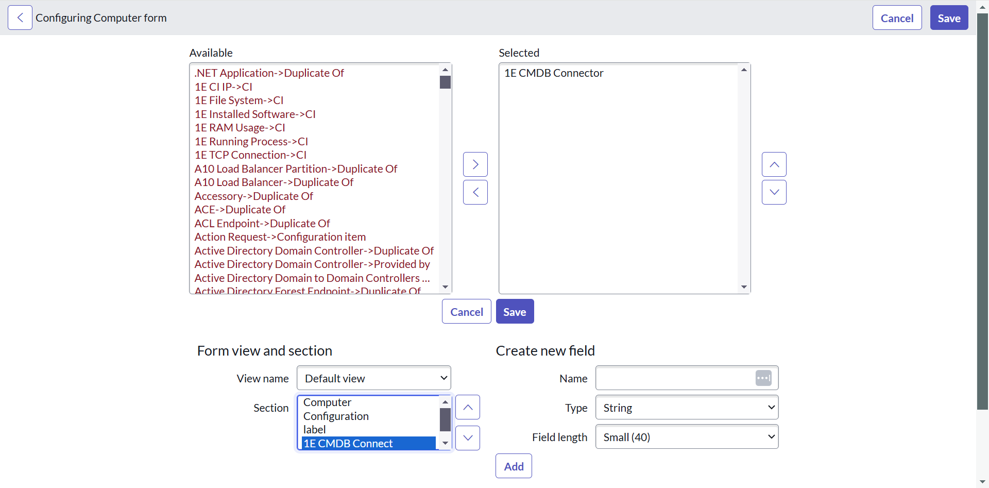Select Action Request->Configuration item in Available list
Screen dimensions: 989x488
[280, 237]
